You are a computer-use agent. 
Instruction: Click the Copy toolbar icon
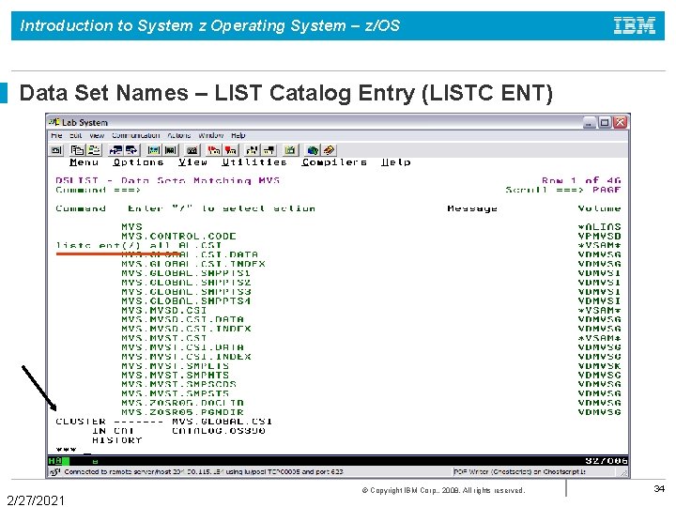pos(77,150)
